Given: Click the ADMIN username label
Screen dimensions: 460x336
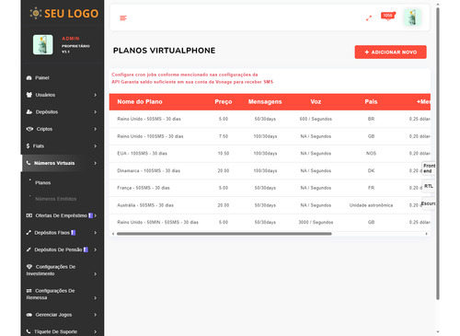Looking at the screenshot, I should pyautogui.click(x=71, y=39).
